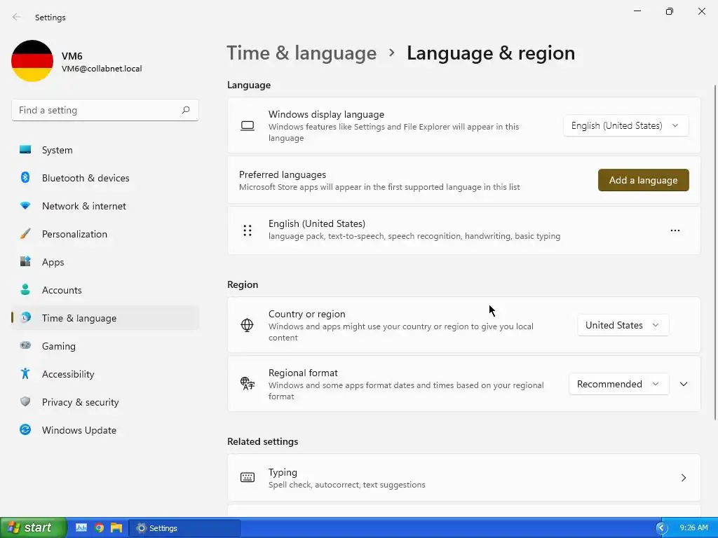The width and height of the screenshot is (718, 538).
Task: Click the keyboard icon beside Typing
Action: [248, 478]
